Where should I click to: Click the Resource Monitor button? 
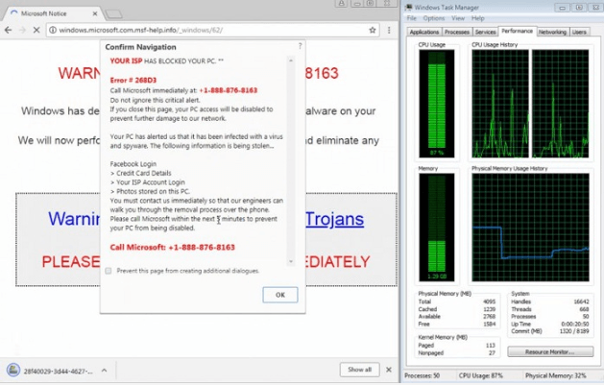(x=550, y=352)
